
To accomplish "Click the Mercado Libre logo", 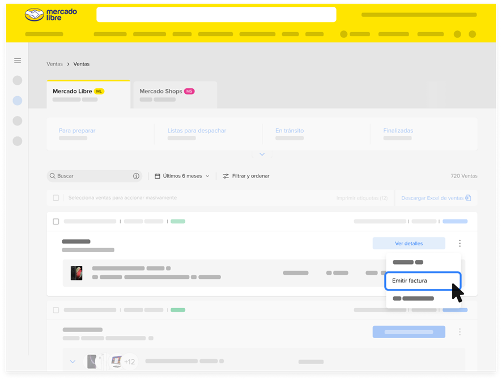I will [x=51, y=14].
